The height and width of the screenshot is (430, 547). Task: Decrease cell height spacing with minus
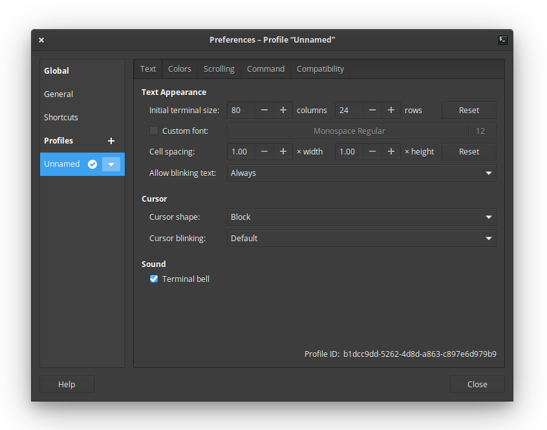[372, 151]
